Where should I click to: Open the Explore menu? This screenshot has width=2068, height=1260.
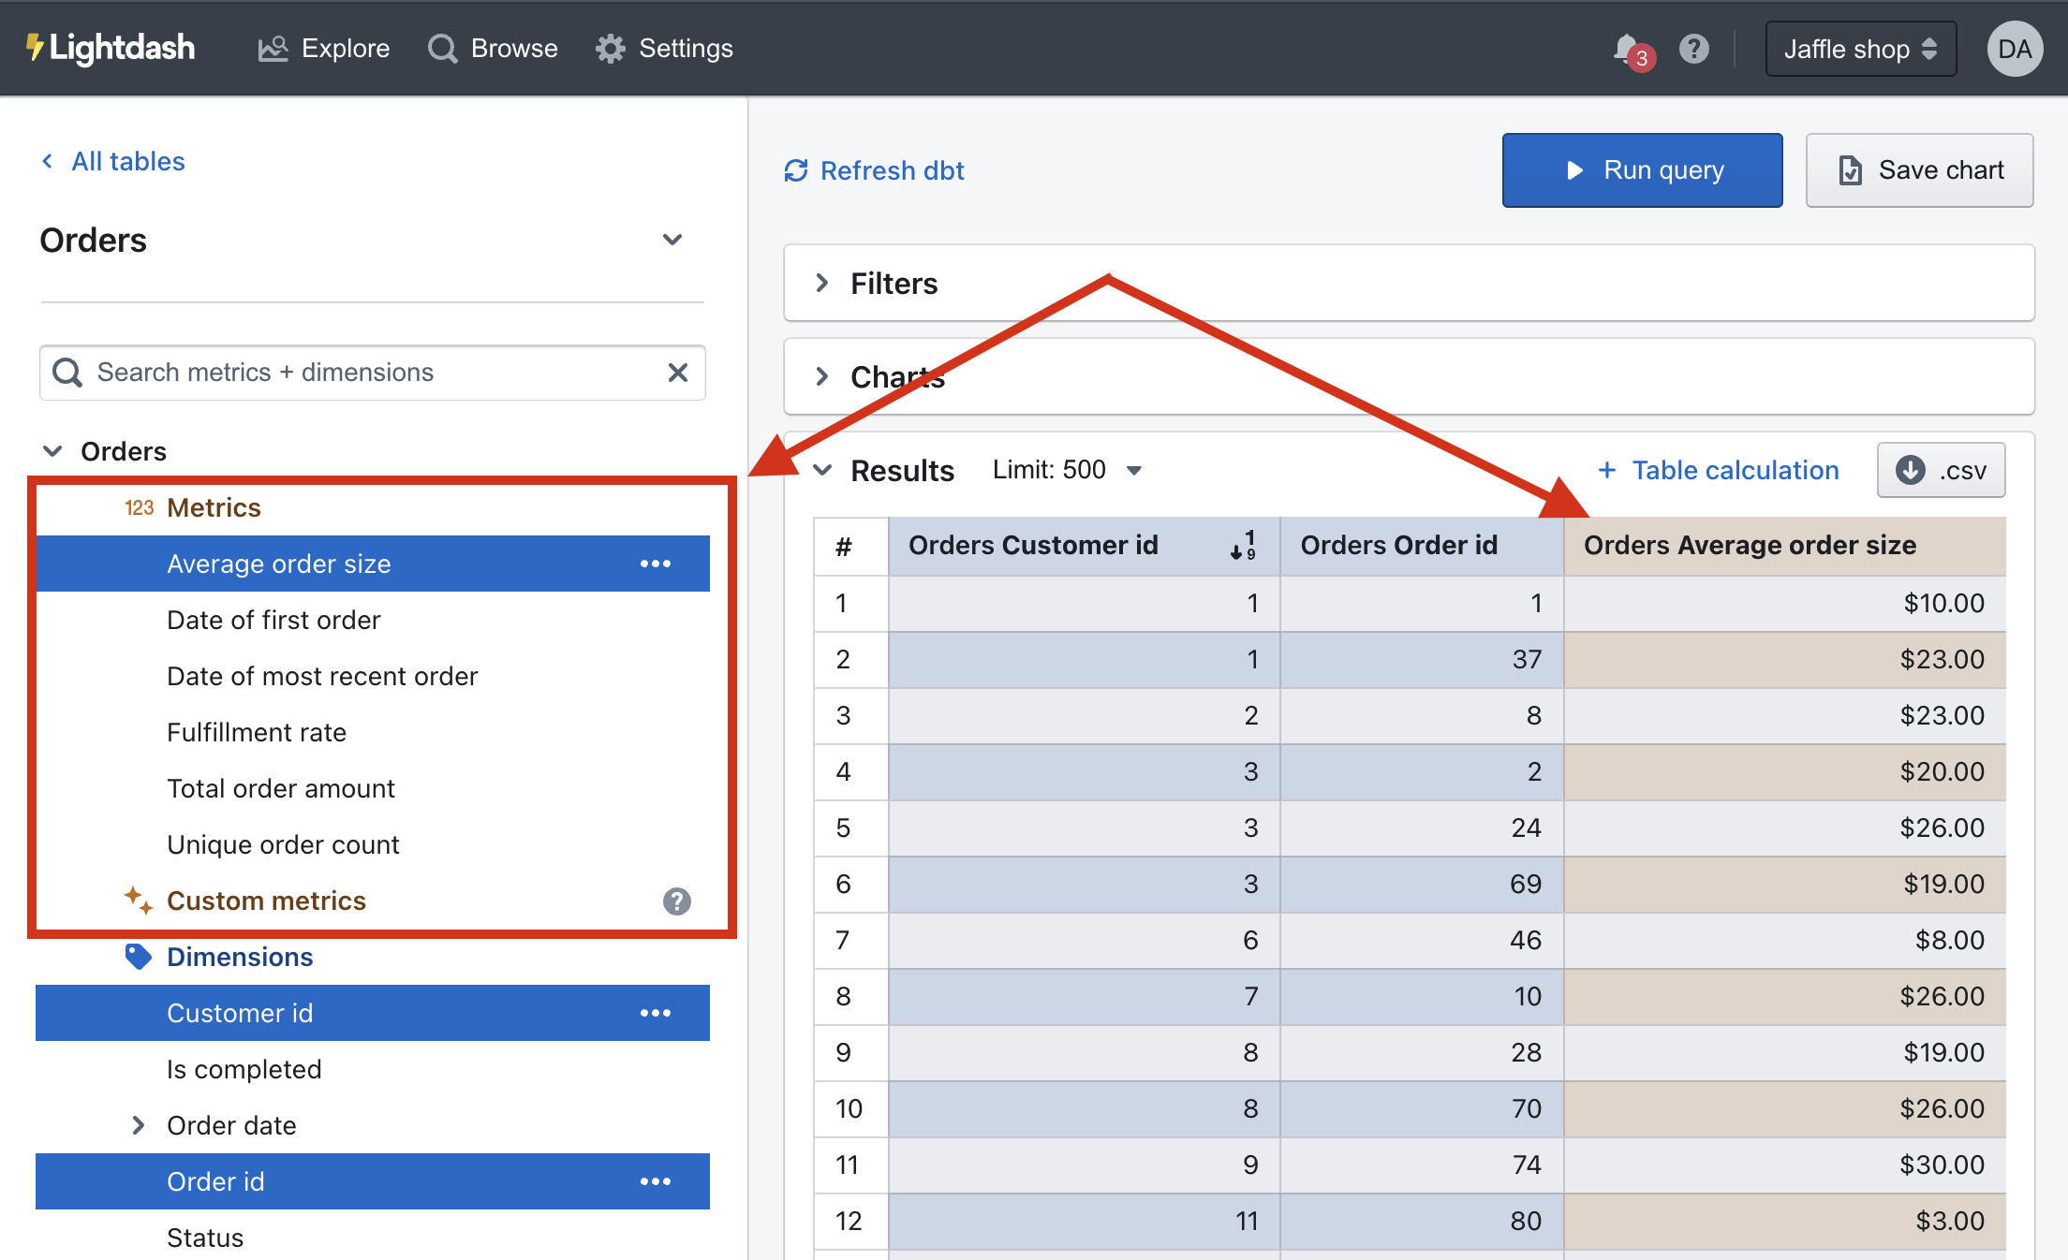tap(324, 49)
